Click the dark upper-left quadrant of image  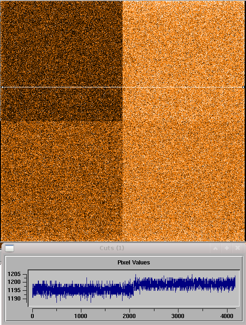pos(61,61)
